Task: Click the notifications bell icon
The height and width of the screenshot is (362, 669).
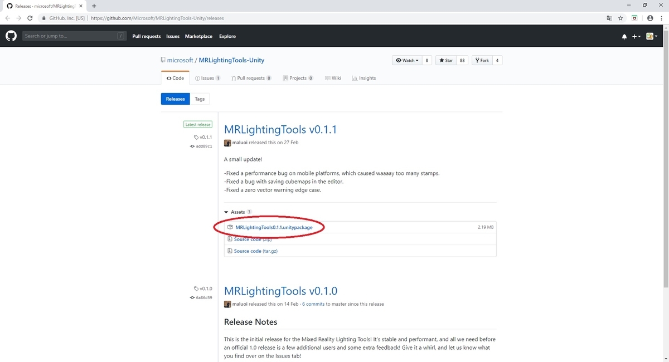Action: click(624, 37)
